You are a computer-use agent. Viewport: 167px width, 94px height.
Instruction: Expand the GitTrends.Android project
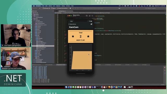coord(34,60)
